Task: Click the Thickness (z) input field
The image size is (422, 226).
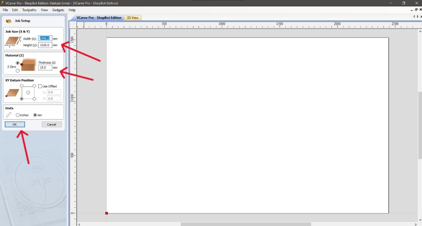Action: [x=45, y=67]
